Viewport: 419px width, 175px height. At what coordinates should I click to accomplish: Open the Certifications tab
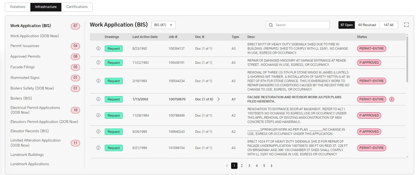[77, 7]
